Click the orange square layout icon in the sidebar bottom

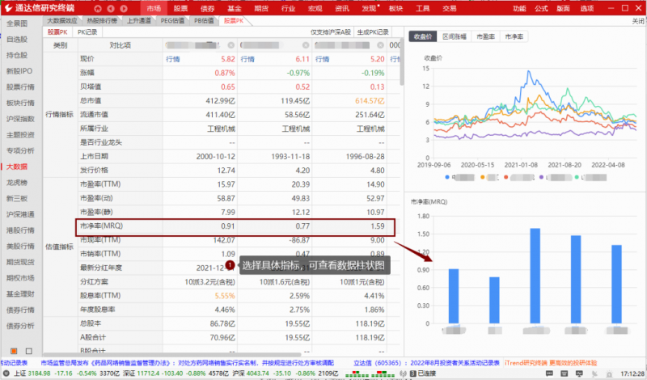coord(14,351)
